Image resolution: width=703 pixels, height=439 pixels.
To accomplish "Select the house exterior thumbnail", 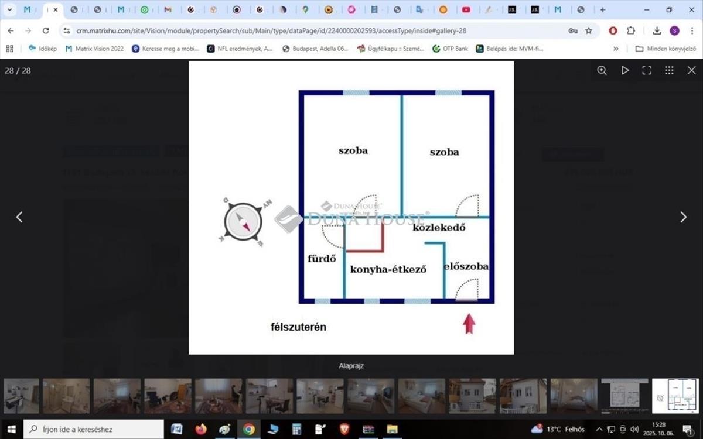I will pos(472,396).
